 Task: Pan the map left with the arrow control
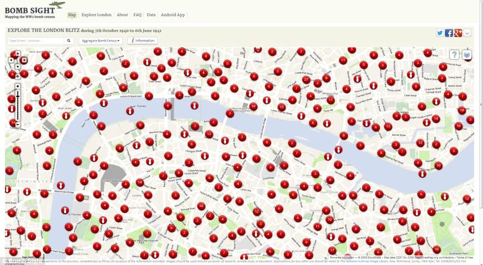click(x=11, y=60)
